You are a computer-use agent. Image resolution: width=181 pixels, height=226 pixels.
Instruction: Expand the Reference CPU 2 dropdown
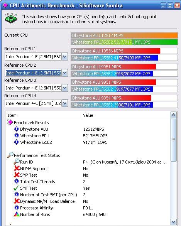click(65, 73)
